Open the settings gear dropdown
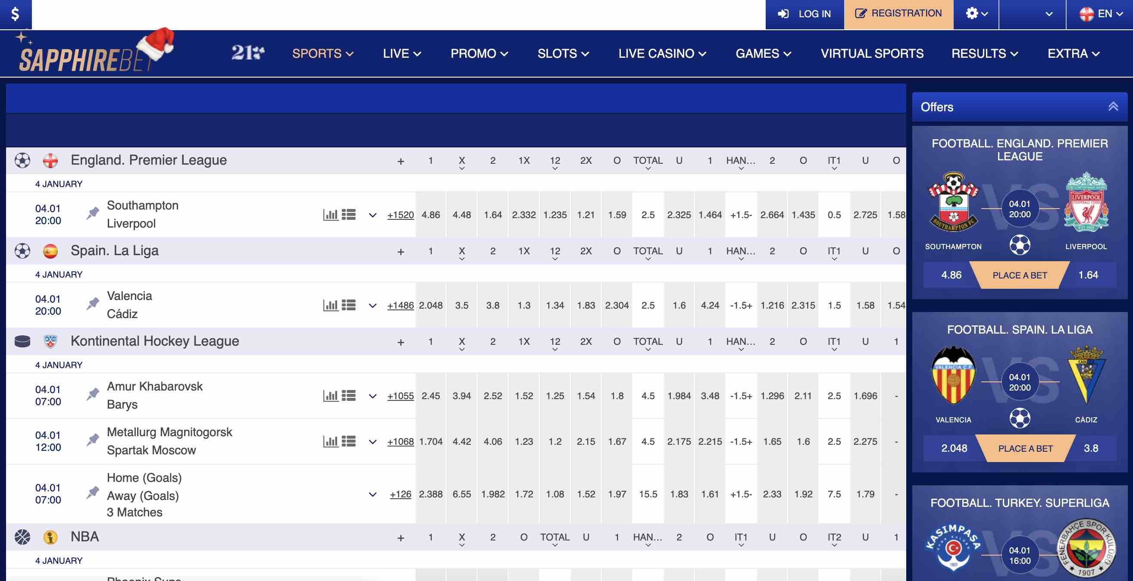 click(976, 14)
